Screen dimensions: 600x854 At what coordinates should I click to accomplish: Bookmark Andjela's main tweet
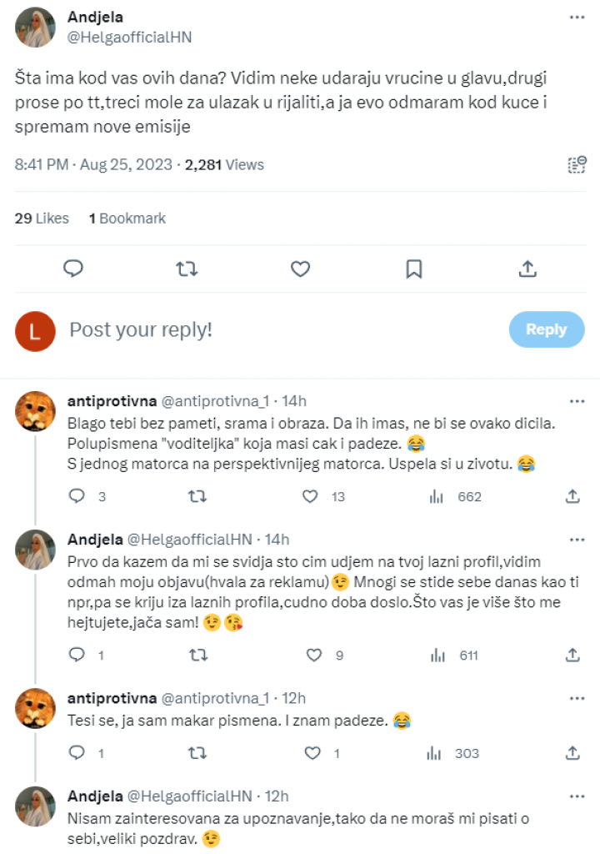[413, 269]
